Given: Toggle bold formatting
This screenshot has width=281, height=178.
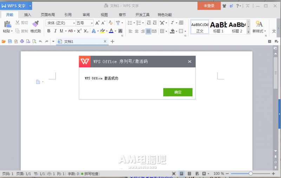Looking at the screenshot, I should pos(49,31).
